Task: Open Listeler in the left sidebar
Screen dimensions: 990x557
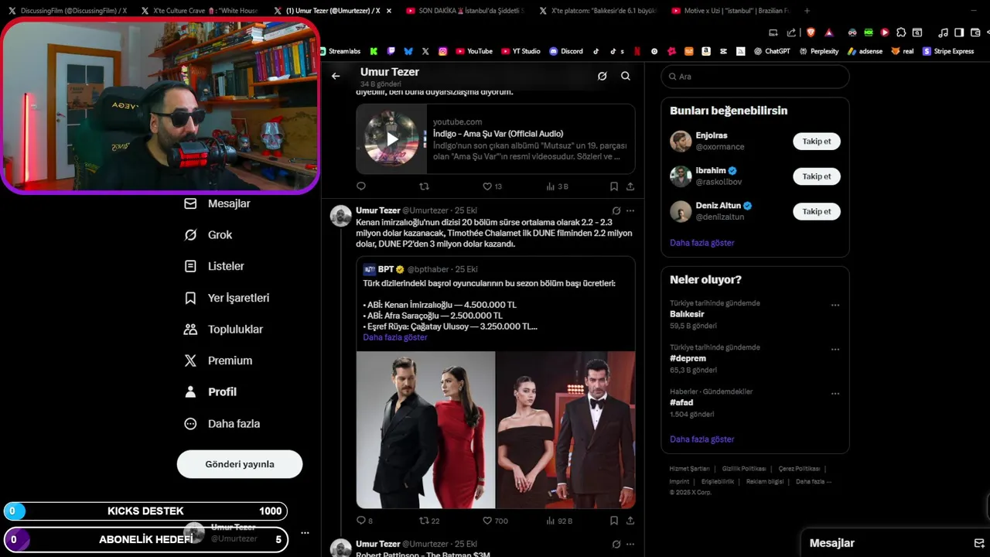Action: [214, 266]
